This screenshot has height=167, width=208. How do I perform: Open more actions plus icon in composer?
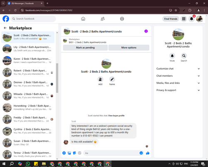pyautogui.click(x=64, y=153)
